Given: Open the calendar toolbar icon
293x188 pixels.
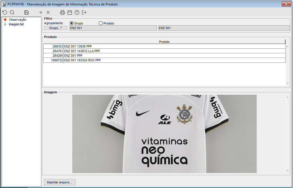Looking at the screenshot, I should (x=70, y=12).
